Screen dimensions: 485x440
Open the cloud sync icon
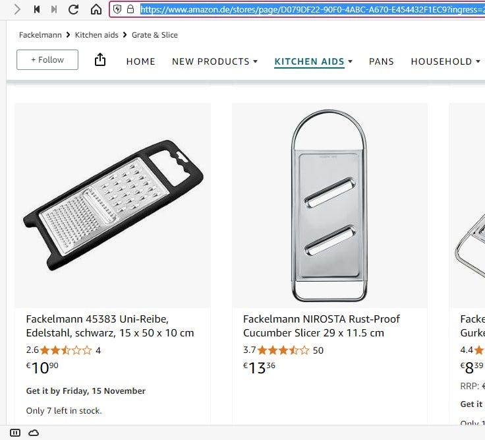33,433
